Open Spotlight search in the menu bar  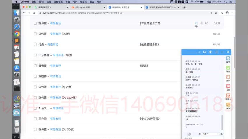click(x=226, y=2)
